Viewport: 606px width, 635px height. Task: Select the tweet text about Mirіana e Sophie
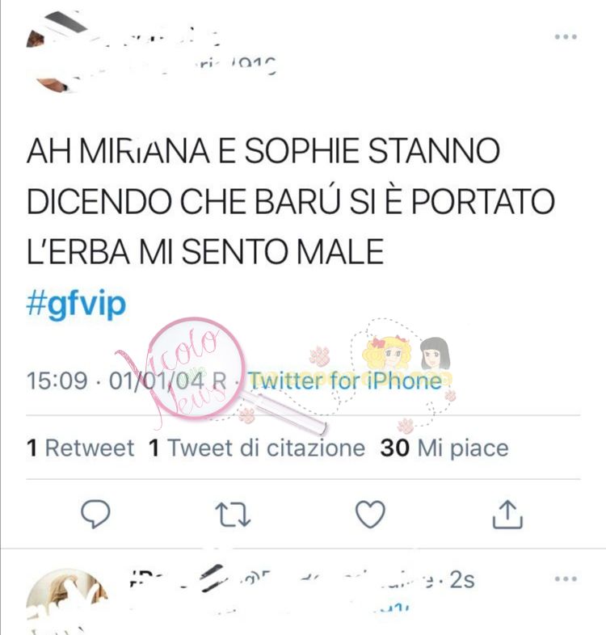290,201
